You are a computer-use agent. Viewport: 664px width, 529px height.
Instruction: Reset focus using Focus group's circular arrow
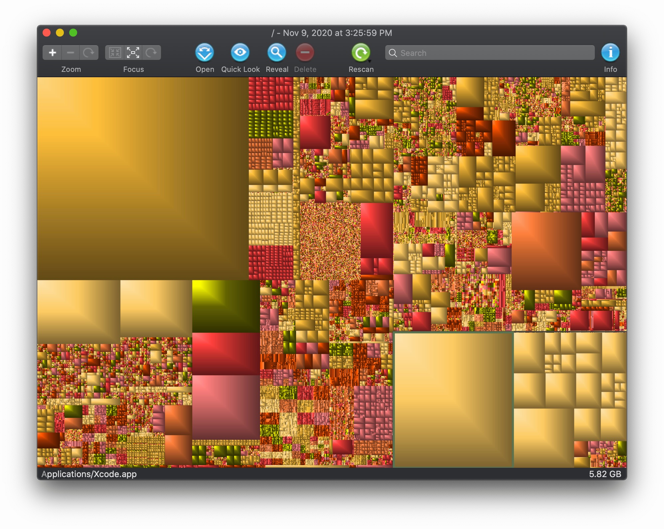(x=151, y=53)
